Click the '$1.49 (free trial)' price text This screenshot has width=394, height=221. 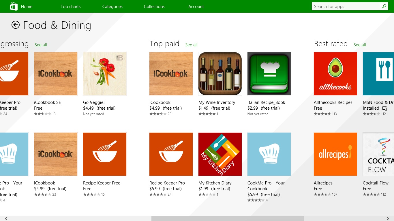pyautogui.click(x=214, y=108)
